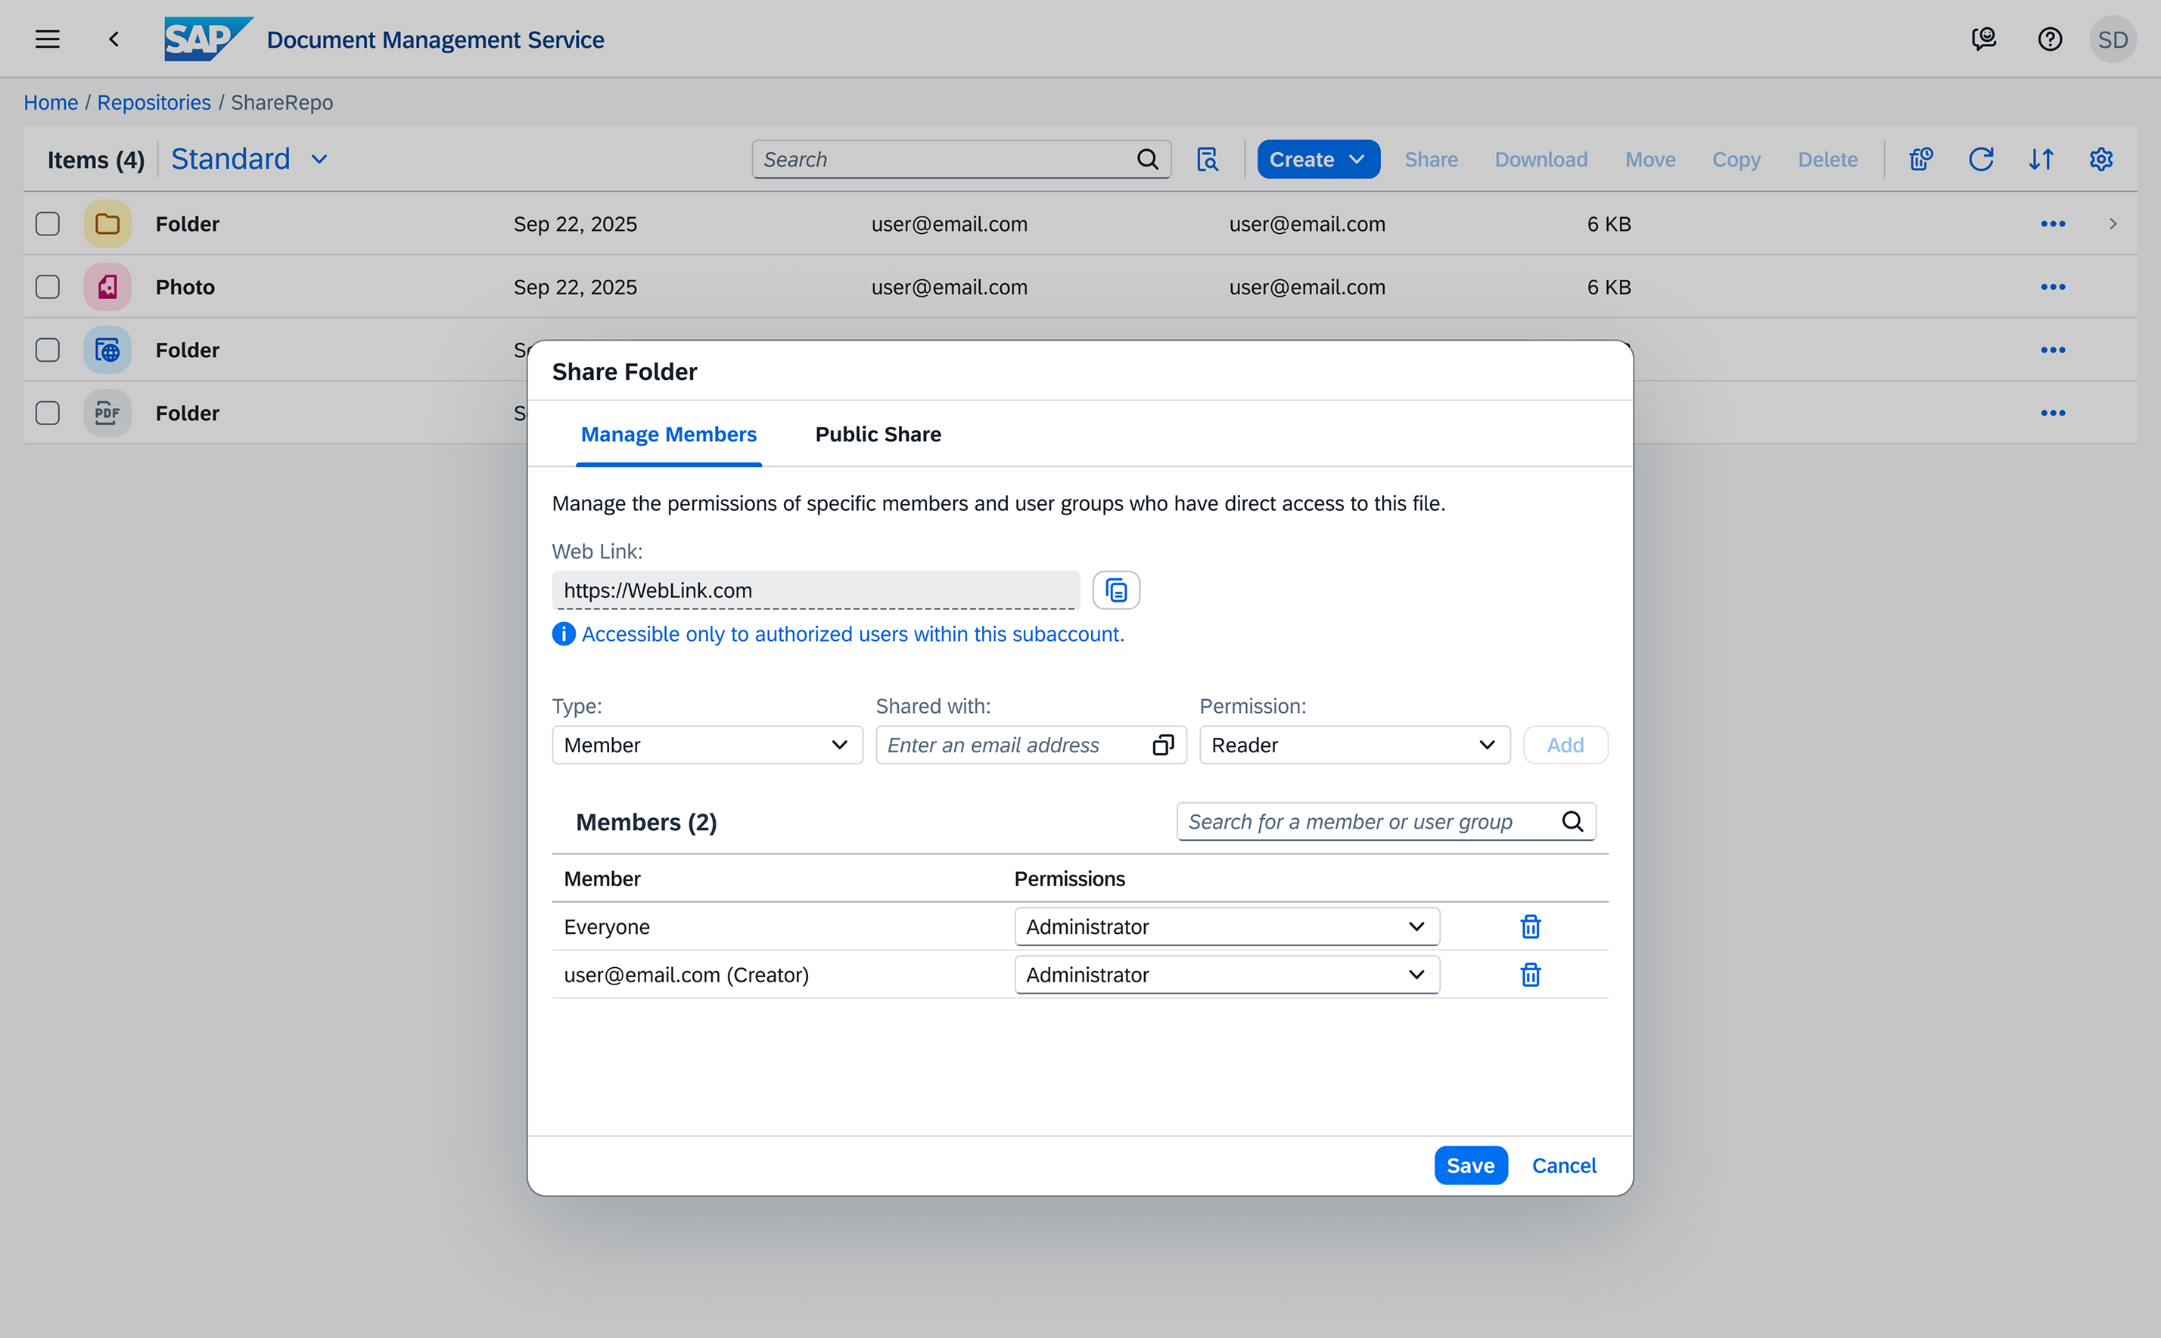Click the Delete toolbar button
The width and height of the screenshot is (2161, 1338).
pyautogui.click(x=1827, y=159)
